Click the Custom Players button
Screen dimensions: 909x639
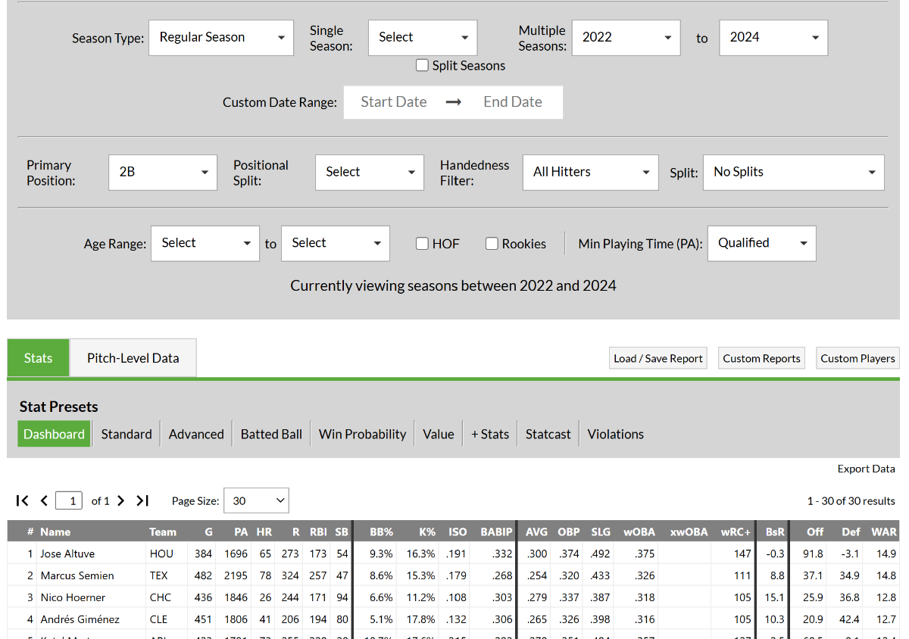point(857,359)
